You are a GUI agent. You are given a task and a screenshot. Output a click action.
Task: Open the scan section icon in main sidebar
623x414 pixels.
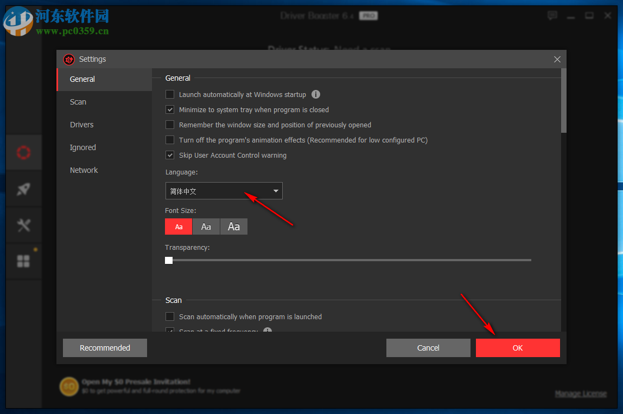[x=23, y=152]
